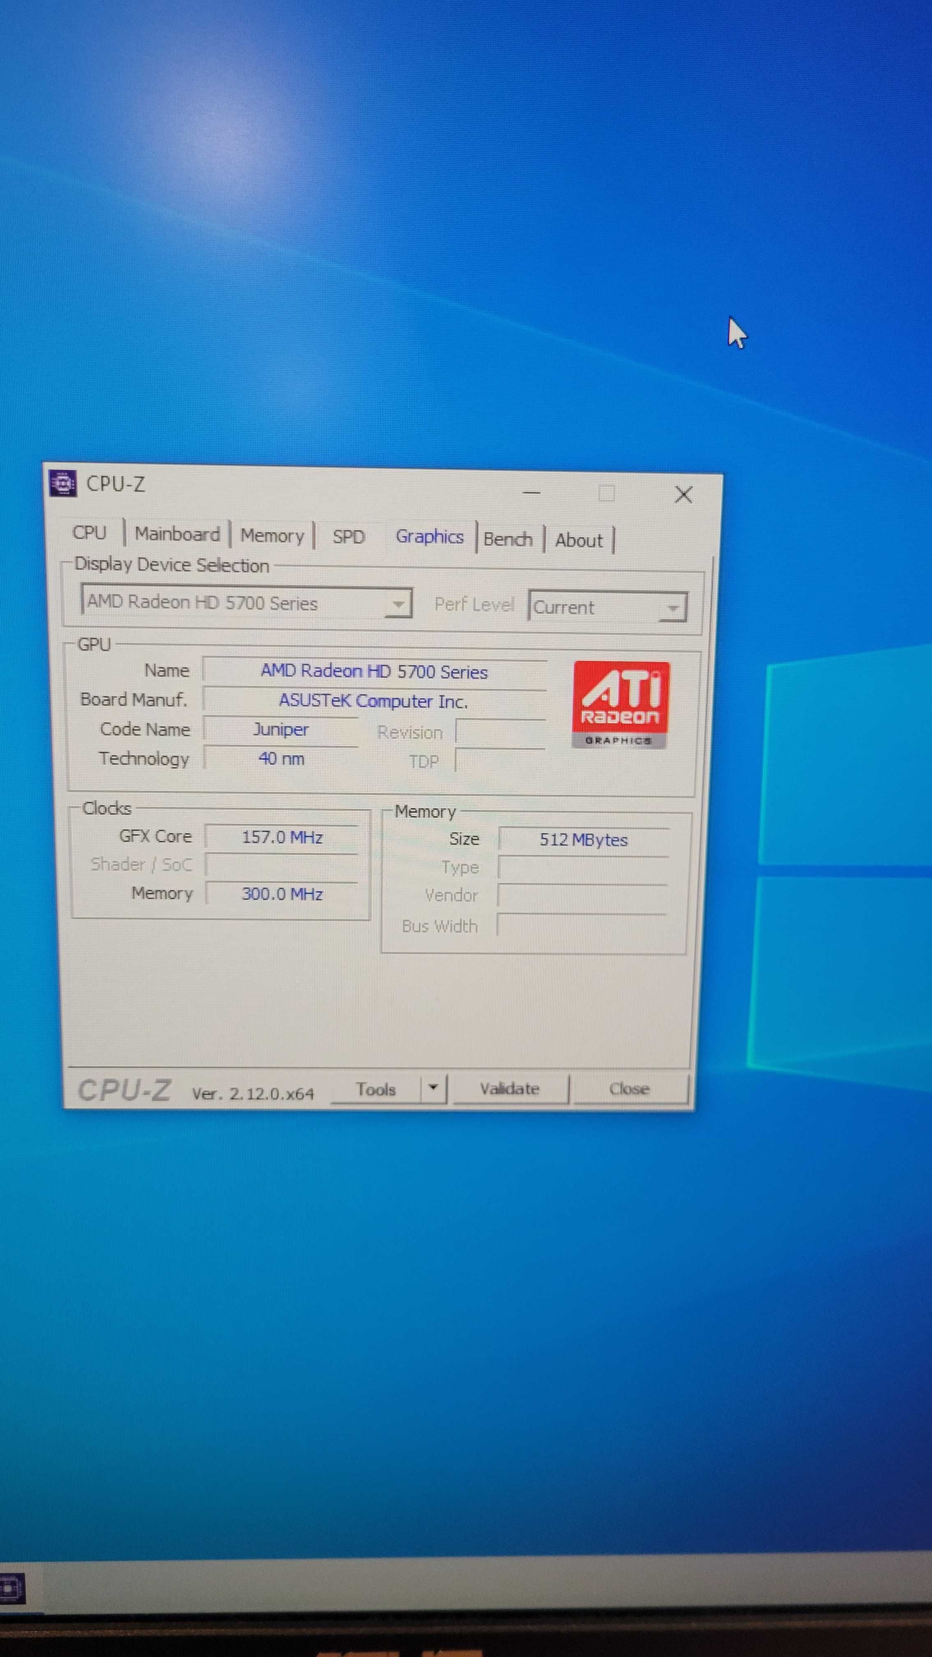Click the Validate button
The image size is (932, 1657).
(x=510, y=1088)
